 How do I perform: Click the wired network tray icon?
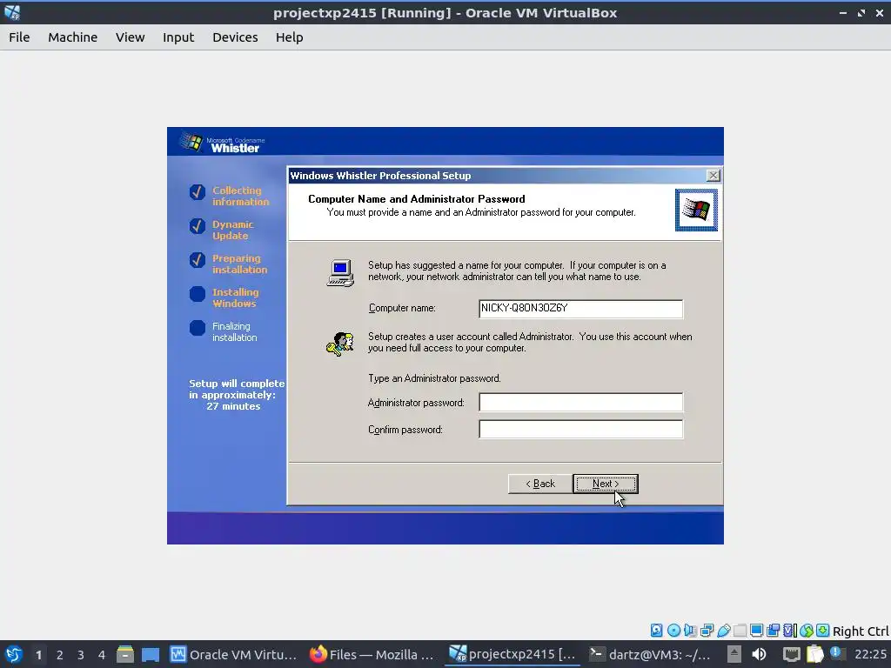pos(791,655)
